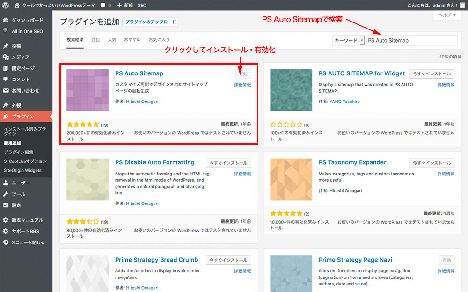Click the site name クールでかっこいいWordPressテーマ
This screenshot has width=468, height=292.
tap(58, 5)
